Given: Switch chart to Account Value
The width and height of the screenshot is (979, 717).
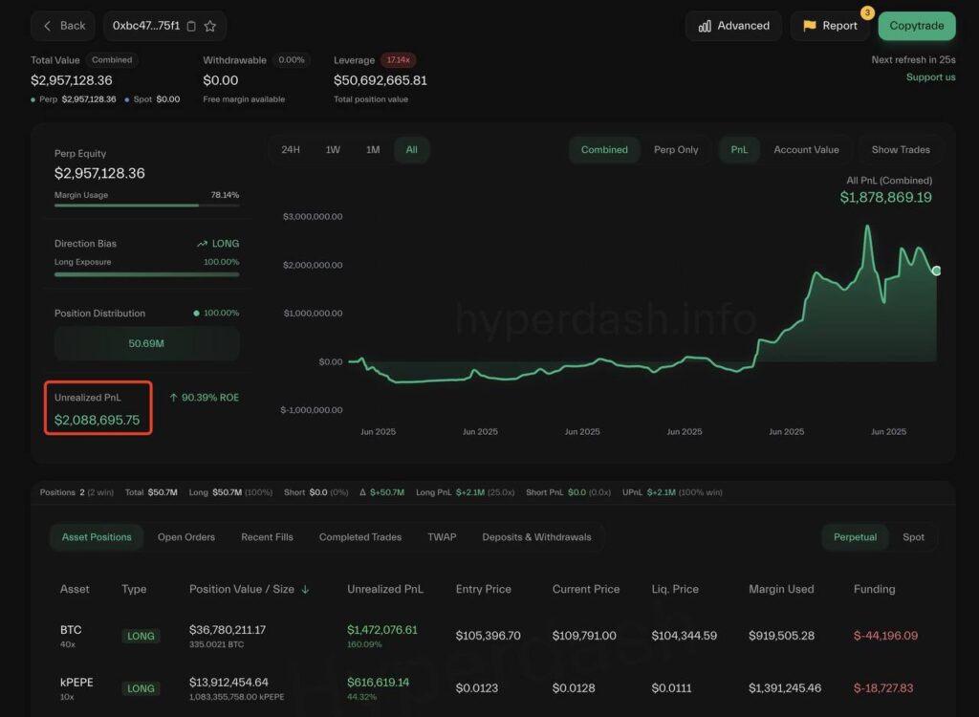Looking at the screenshot, I should (x=806, y=150).
